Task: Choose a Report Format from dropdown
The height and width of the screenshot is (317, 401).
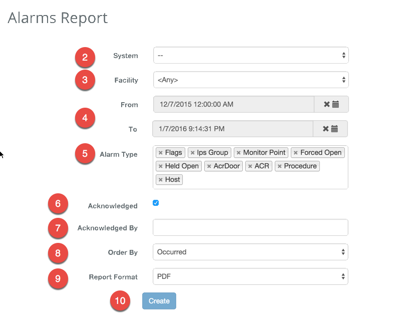Action: click(250, 276)
